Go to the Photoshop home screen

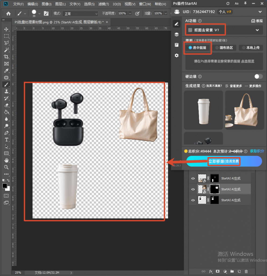(8, 13)
